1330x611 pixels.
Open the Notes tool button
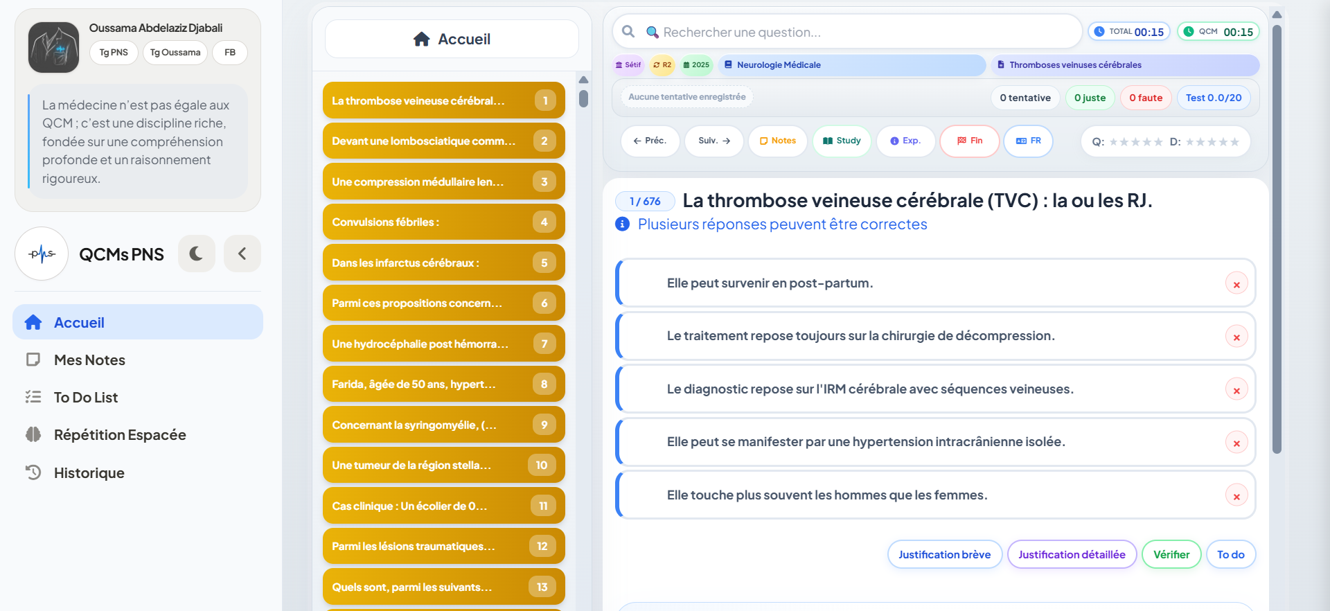777,141
